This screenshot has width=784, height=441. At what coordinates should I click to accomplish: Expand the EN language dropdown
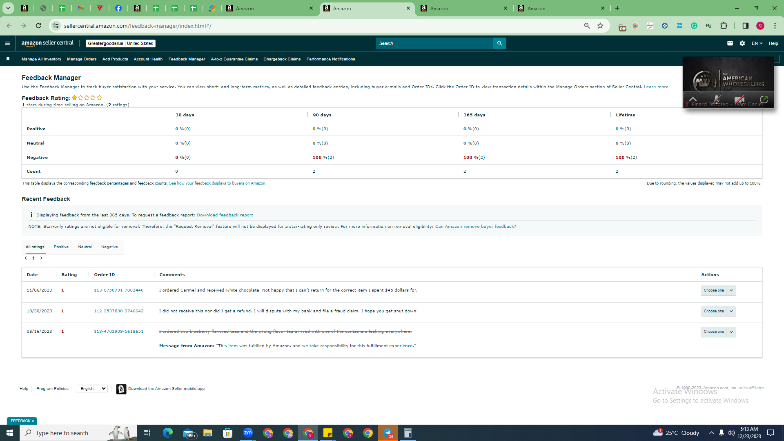(x=757, y=43)
